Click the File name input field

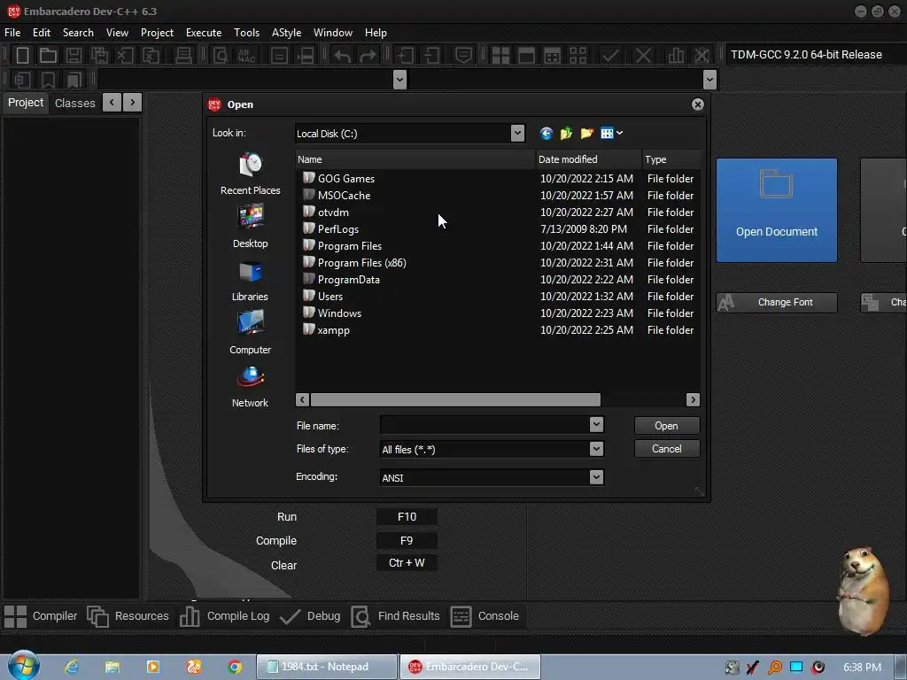point(485,425)
